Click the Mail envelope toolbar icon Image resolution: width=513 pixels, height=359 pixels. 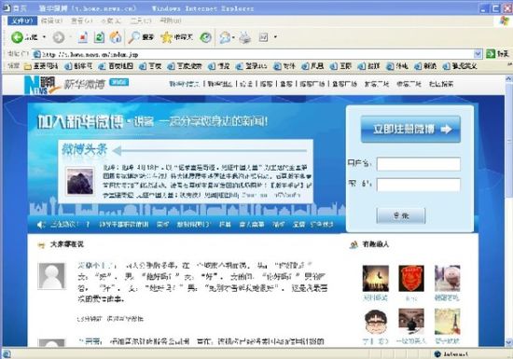point(225,37)
